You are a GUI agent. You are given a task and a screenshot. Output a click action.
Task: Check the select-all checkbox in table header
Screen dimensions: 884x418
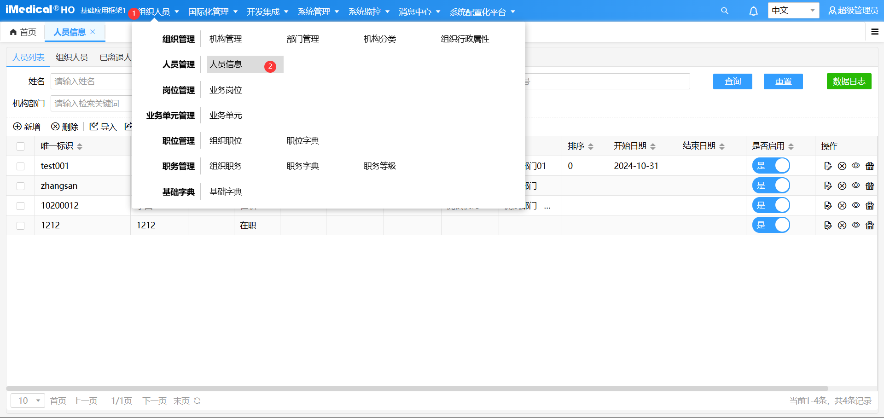20,146
